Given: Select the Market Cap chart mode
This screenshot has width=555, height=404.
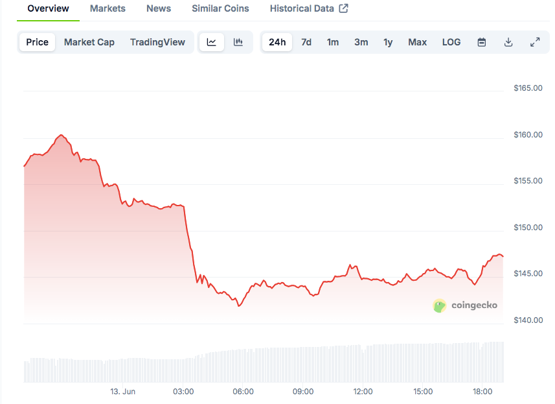Looking at the screenshot, I should [x=89, y=42].
